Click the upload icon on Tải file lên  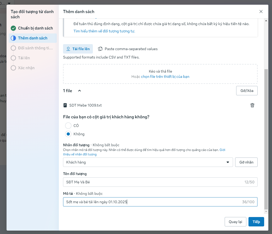[x=68, y=49]
